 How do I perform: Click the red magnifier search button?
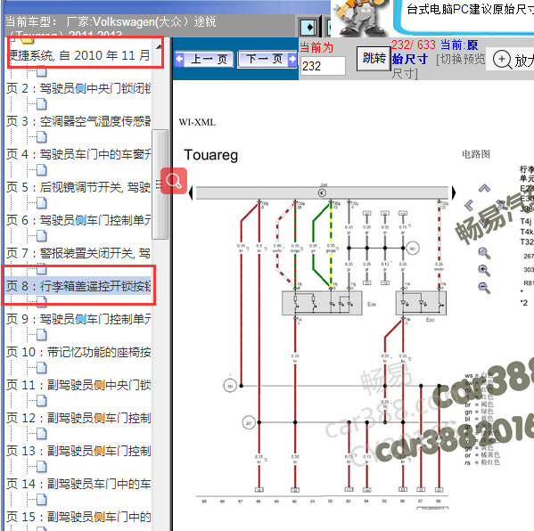[174, 181]
